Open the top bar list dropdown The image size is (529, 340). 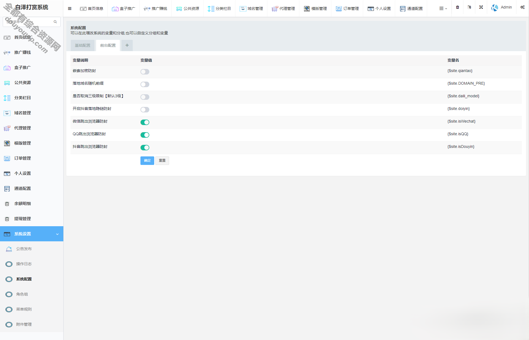point(443,9)
